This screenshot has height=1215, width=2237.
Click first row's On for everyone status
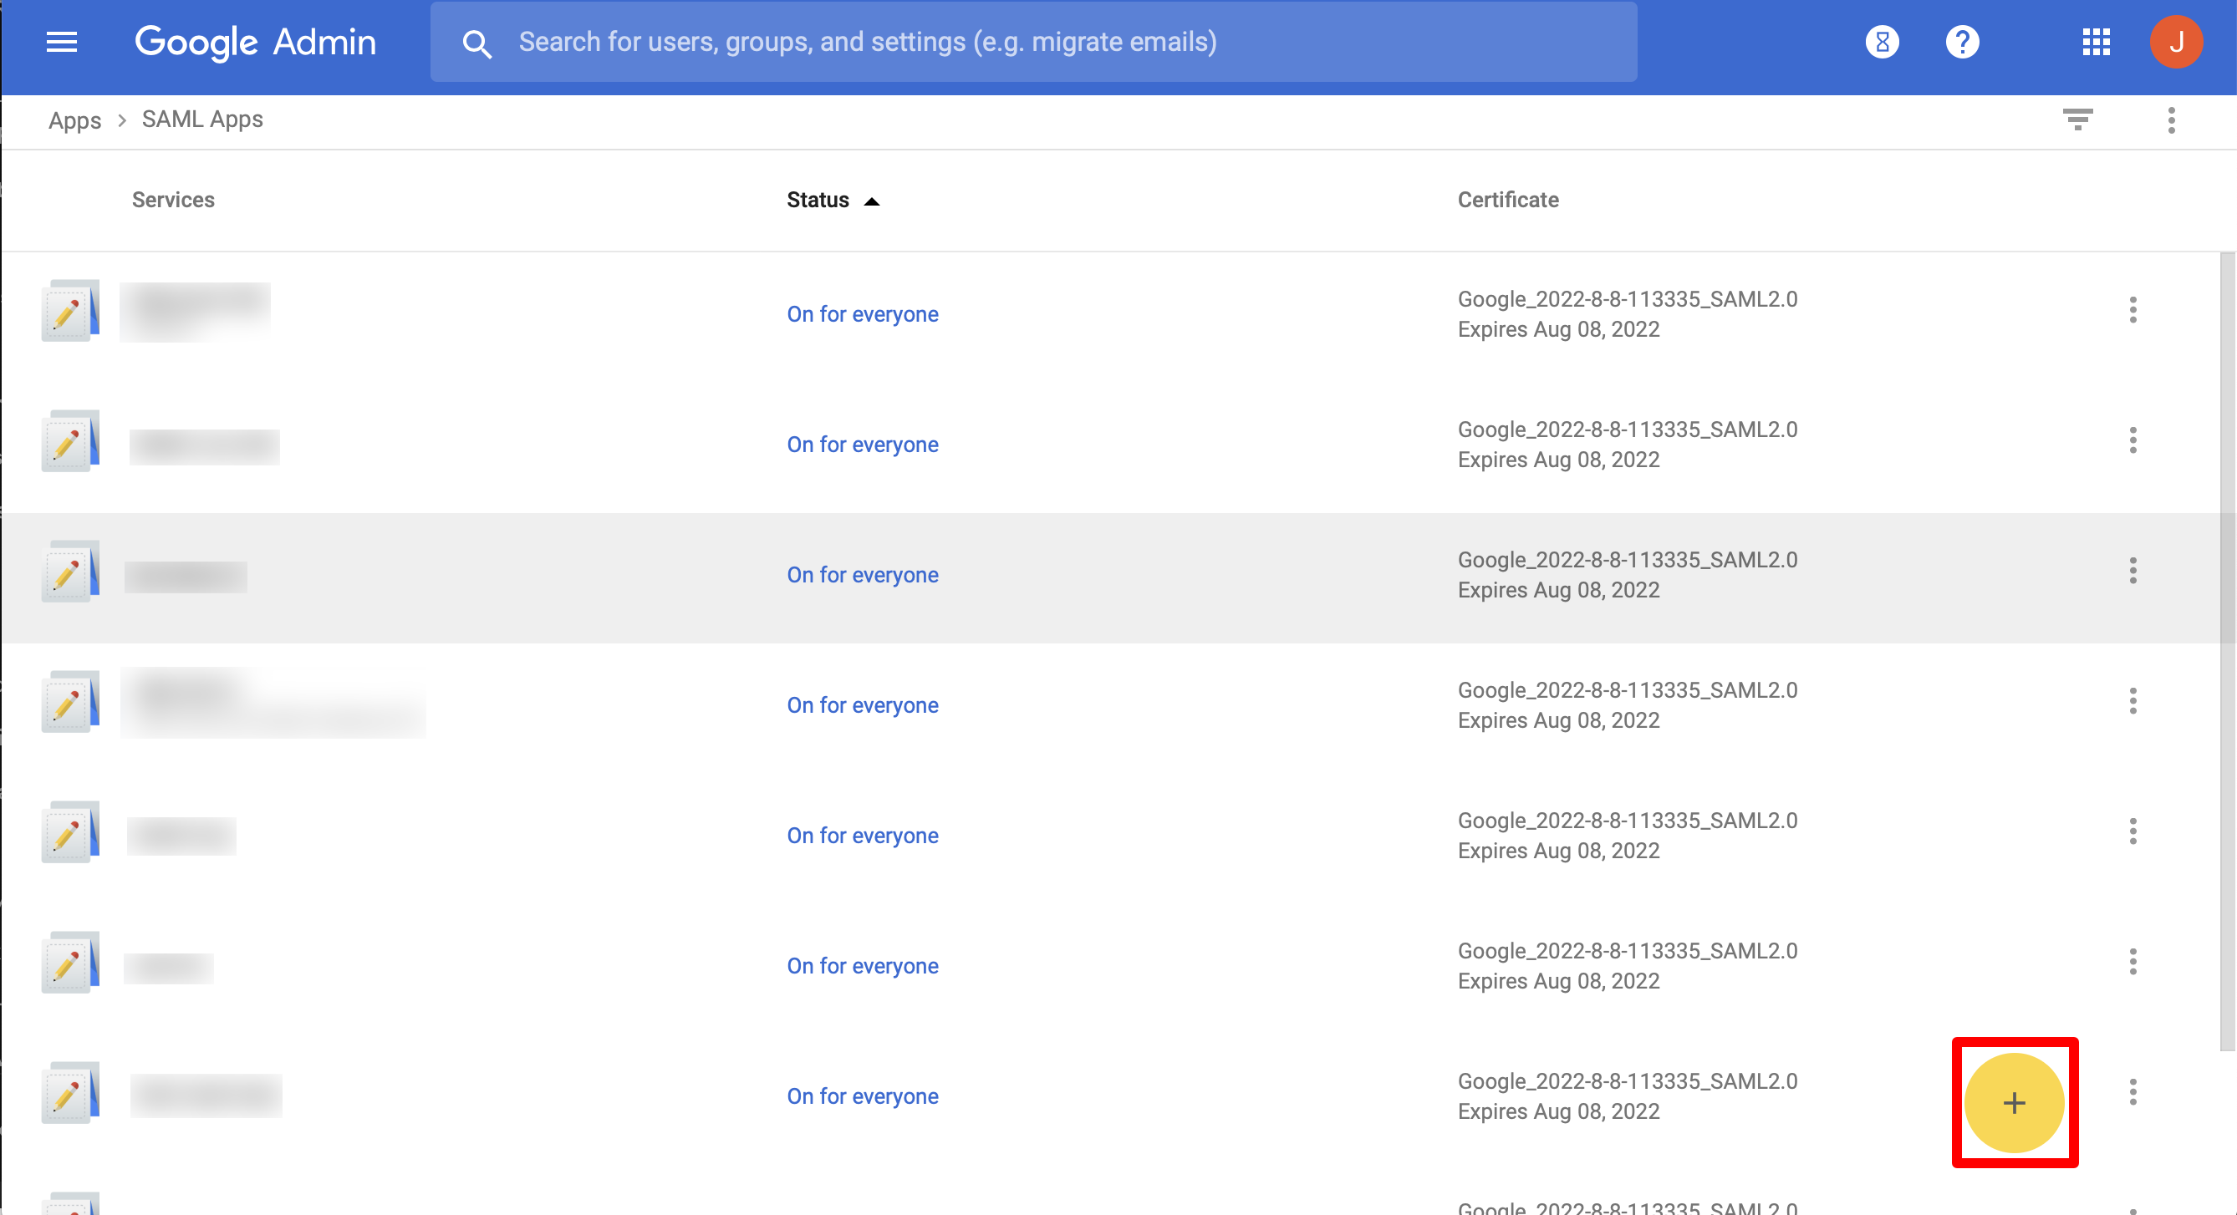pyautogui.click(x=863, y=314)
